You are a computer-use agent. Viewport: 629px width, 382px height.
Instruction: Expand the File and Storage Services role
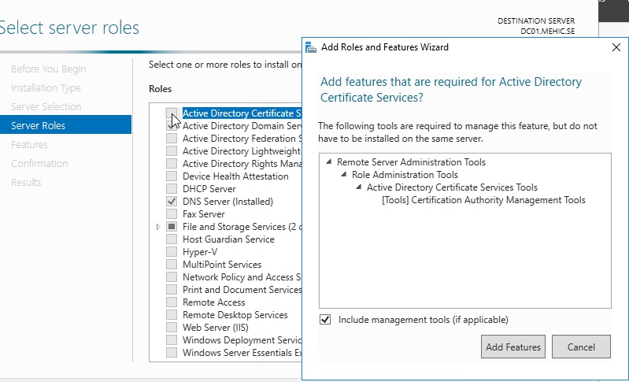click(158, 227)
